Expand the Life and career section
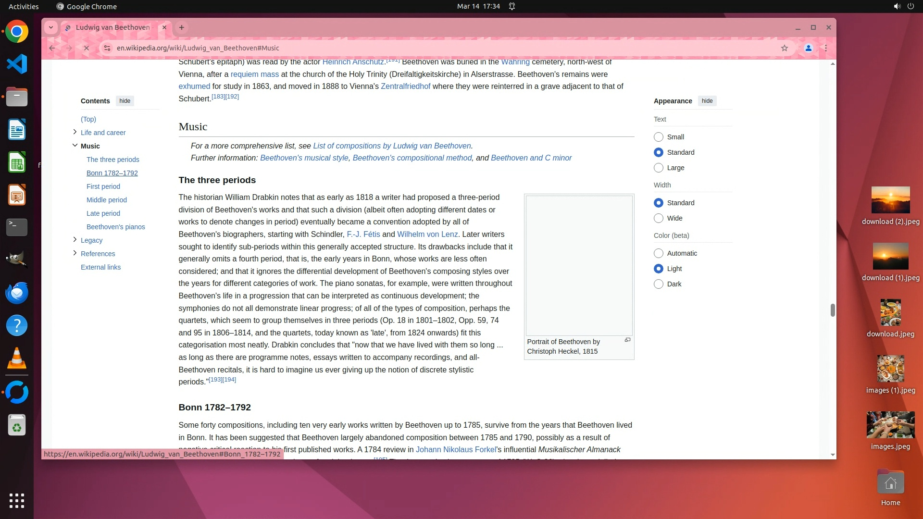The width and height of the screenshot is (923, 519). [75, 132]
